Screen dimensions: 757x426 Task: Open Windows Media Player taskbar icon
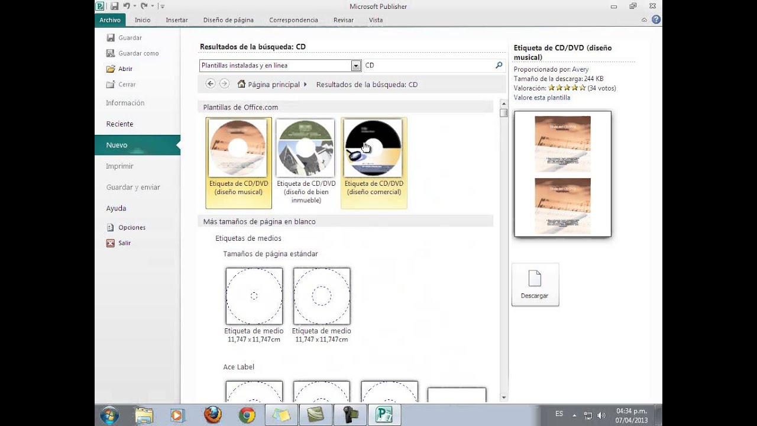177,415
